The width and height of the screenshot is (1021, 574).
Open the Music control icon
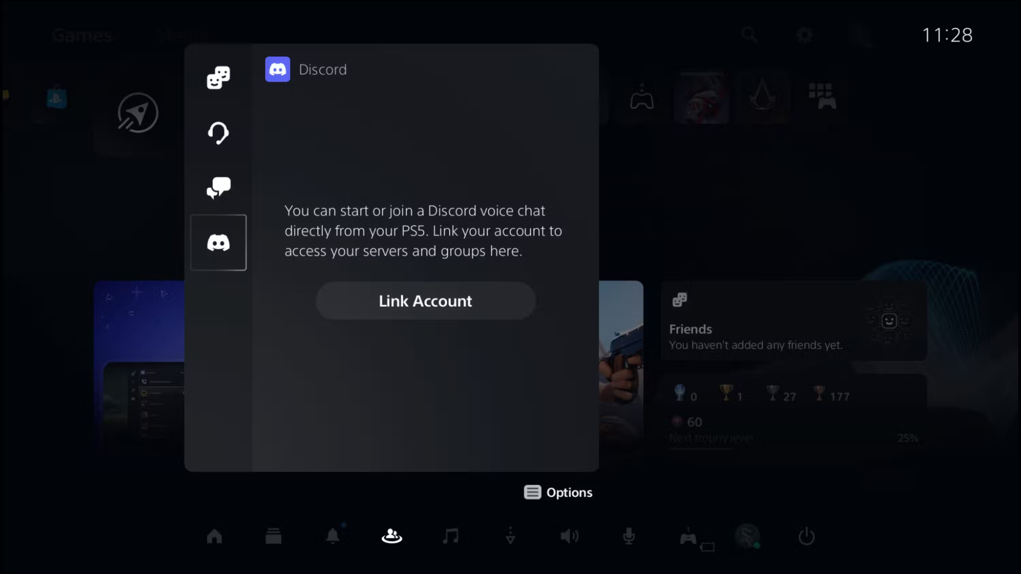point(451,536)
